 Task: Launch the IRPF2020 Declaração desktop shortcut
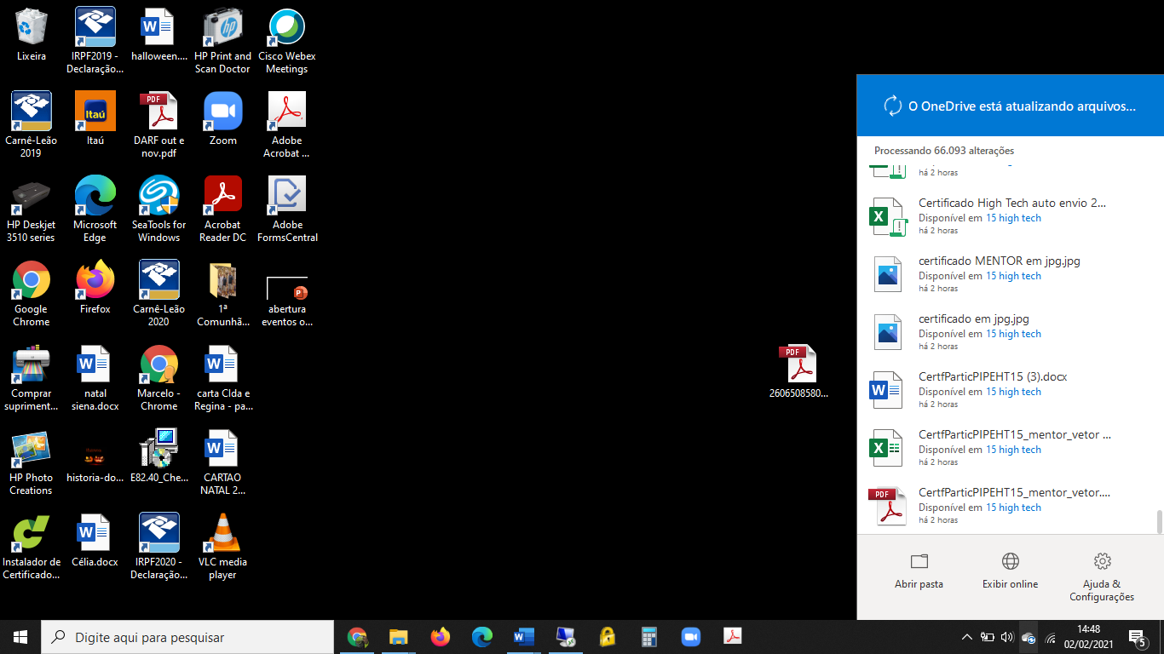pos(159,546)
